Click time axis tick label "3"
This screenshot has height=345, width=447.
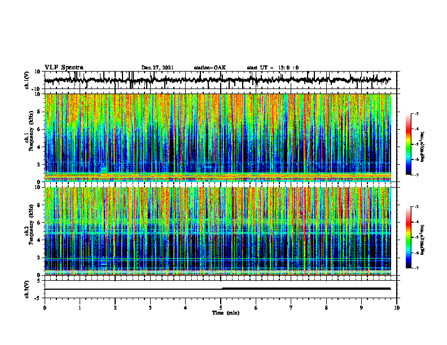pos(150,308)
